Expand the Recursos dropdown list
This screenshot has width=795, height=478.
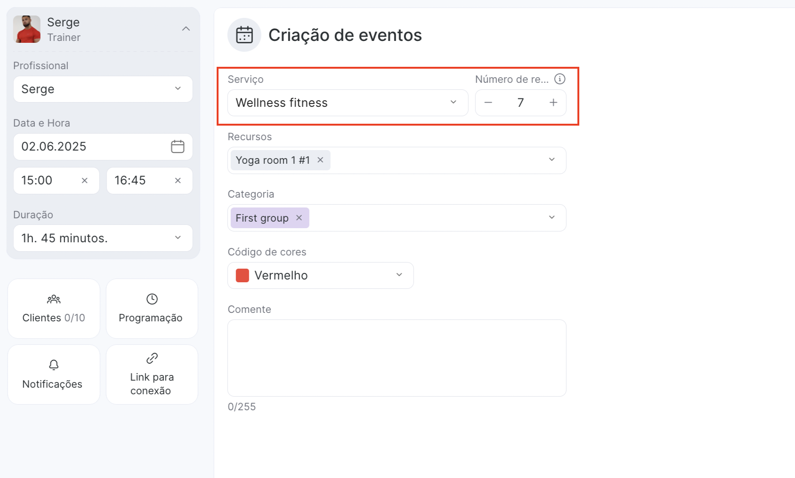pos(552,160)
